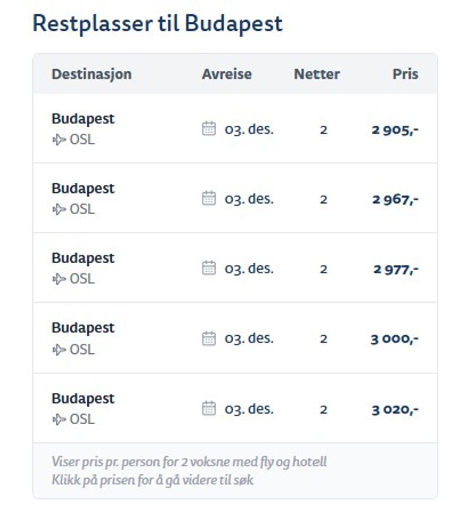This screenshot has height=531, width=472.
Task: Click the Avreise column header
Action: pos(227,74)
